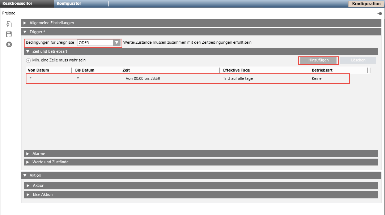Click the Hinzufügen button
The image size is (385, 215).
(x=318, y=60)
